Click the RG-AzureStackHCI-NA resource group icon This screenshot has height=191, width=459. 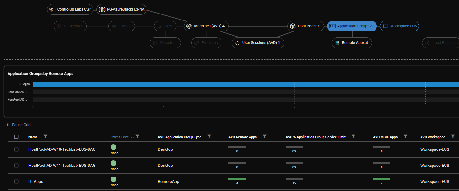[101, 9]
